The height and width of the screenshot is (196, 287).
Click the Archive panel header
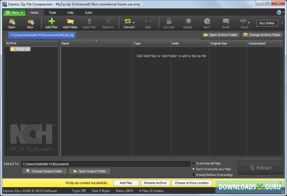31,43
